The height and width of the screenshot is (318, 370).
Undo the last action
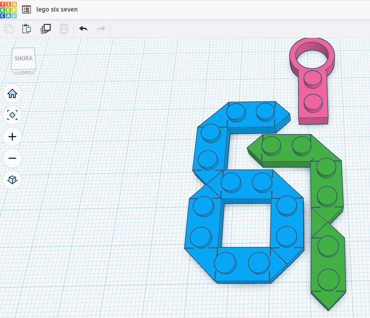coord(83,29)
